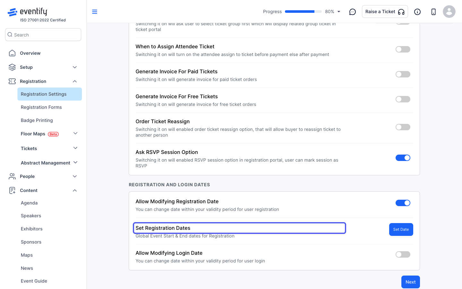
Task: Expand Abstract Management chevron
Action: 75,163
